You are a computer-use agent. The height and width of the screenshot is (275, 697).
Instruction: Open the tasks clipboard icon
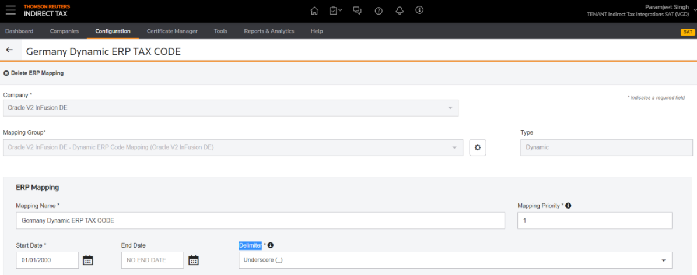coord(334,10)
